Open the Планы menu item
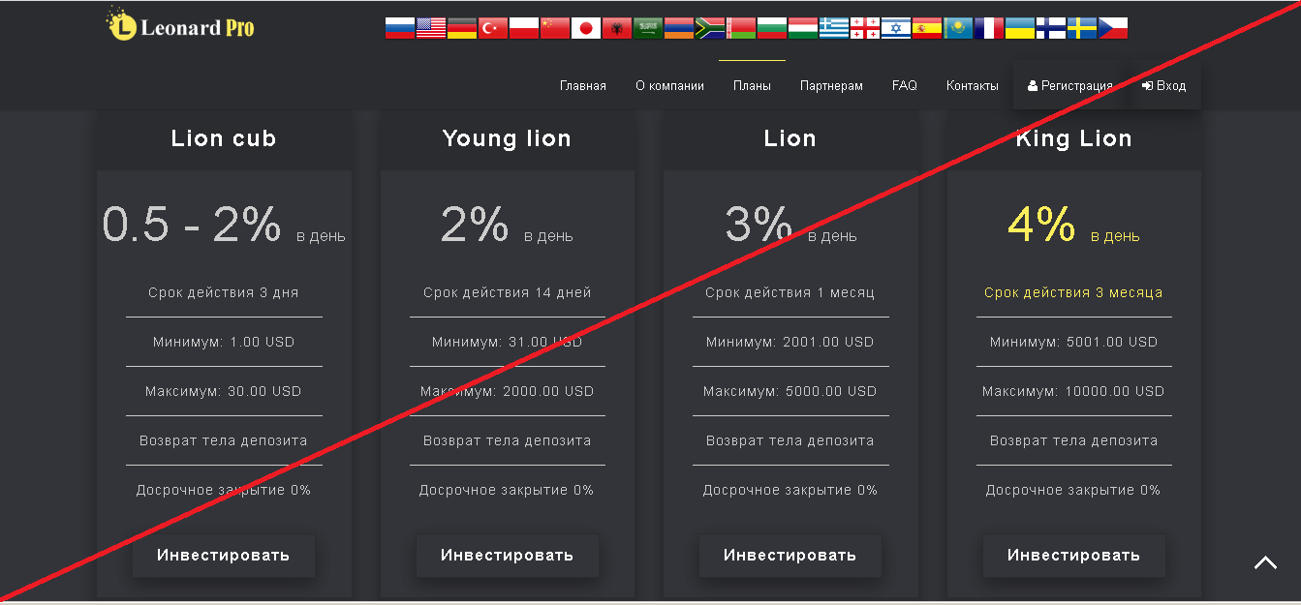The height and width of the screenshot is (605, 1301). (752, 85)
